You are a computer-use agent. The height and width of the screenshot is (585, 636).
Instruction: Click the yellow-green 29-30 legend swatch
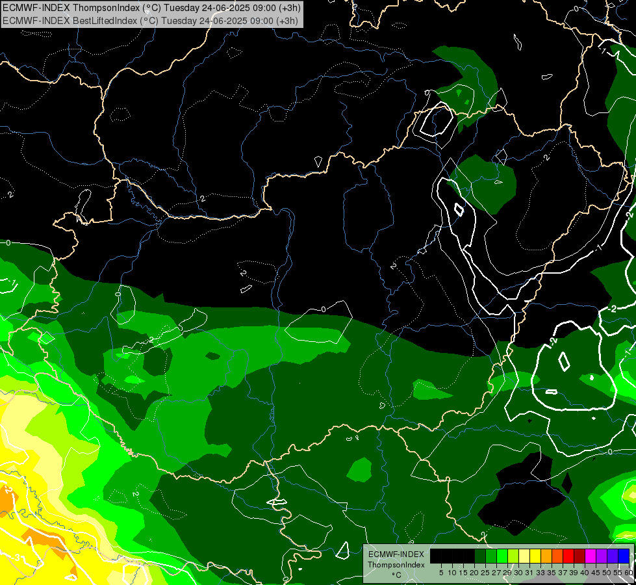513,556
